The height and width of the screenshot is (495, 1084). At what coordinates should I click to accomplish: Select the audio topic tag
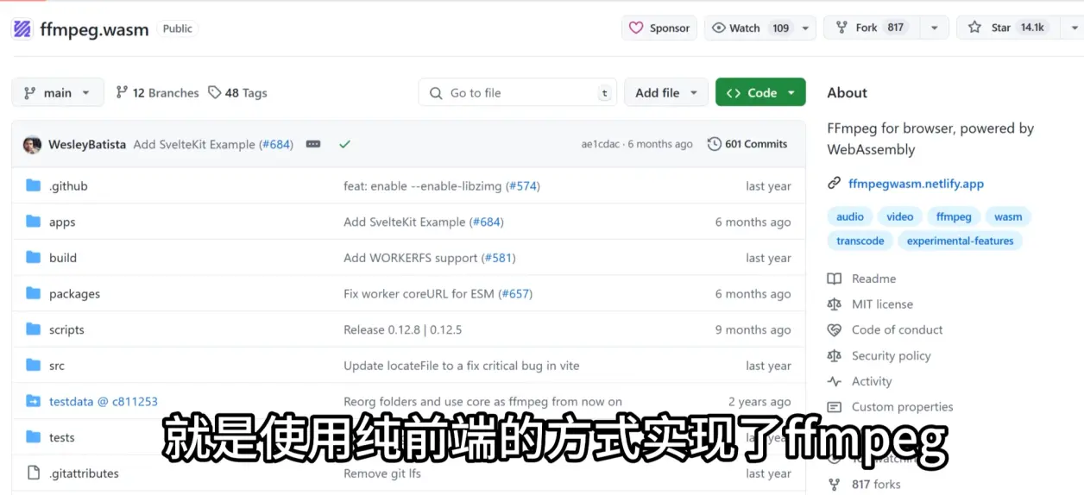[x=850, y=216]
